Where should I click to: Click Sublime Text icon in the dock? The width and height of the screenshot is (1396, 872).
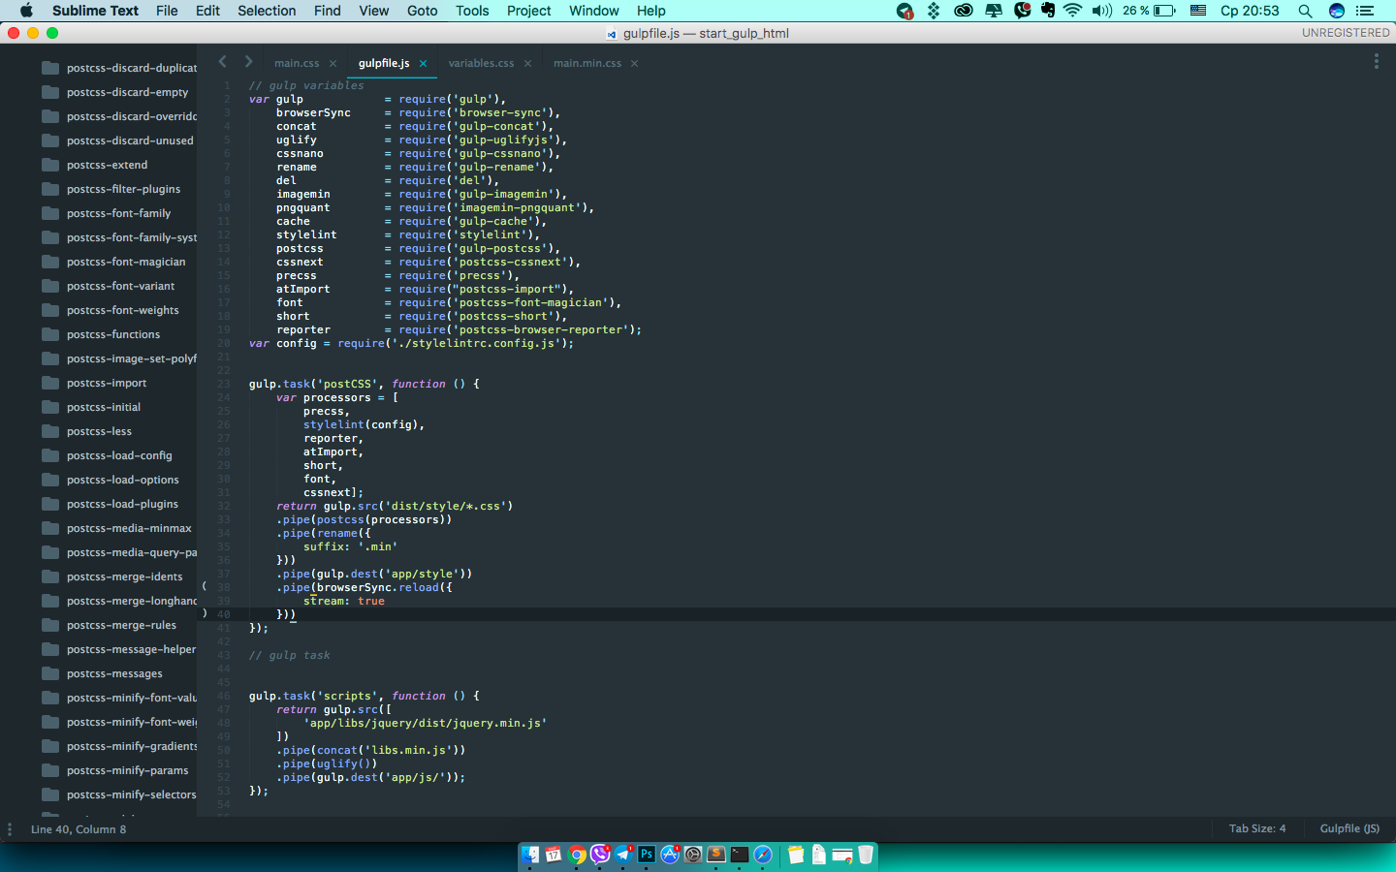coord(716,855)
